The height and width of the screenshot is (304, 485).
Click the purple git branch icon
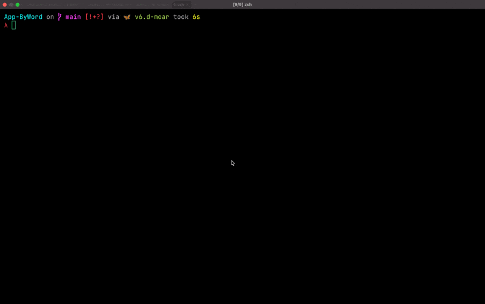[59, 17]
